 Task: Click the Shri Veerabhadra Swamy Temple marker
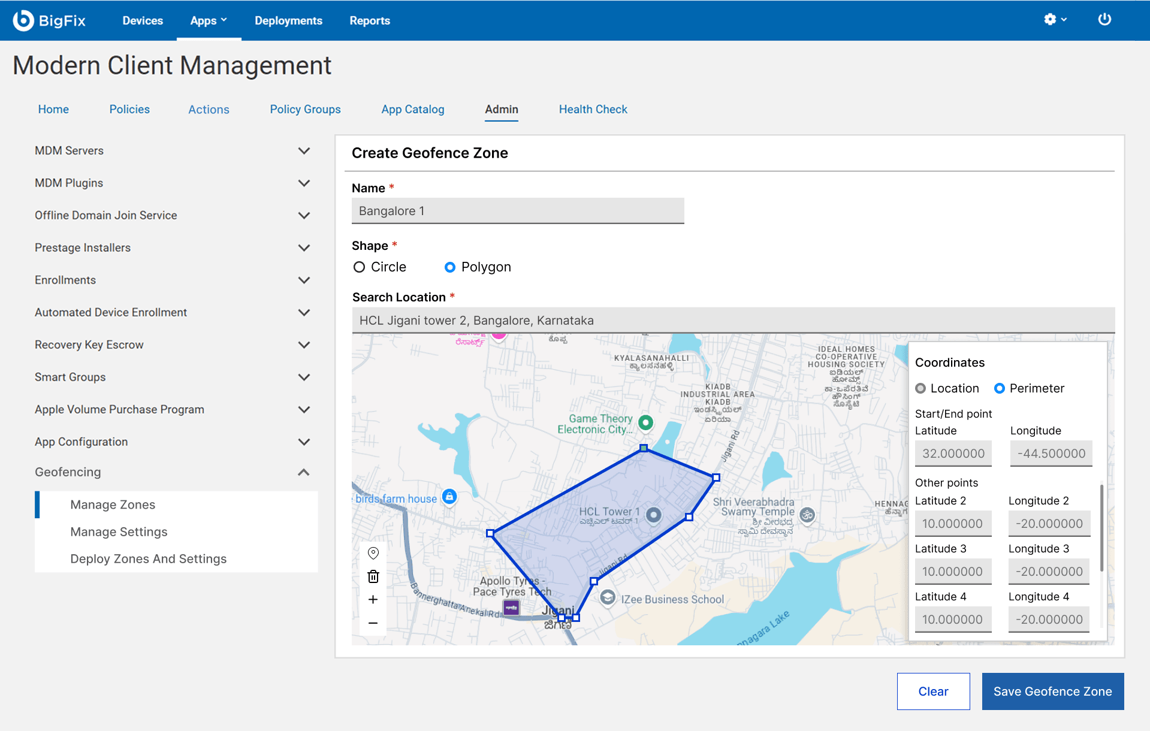coord(807,515)
